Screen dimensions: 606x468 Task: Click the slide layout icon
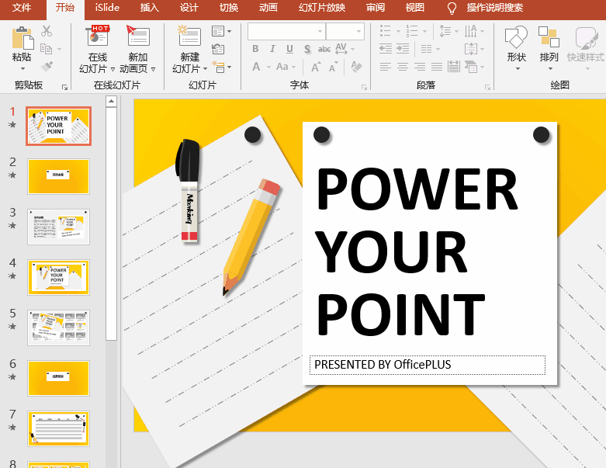click(x=218, y=31)
